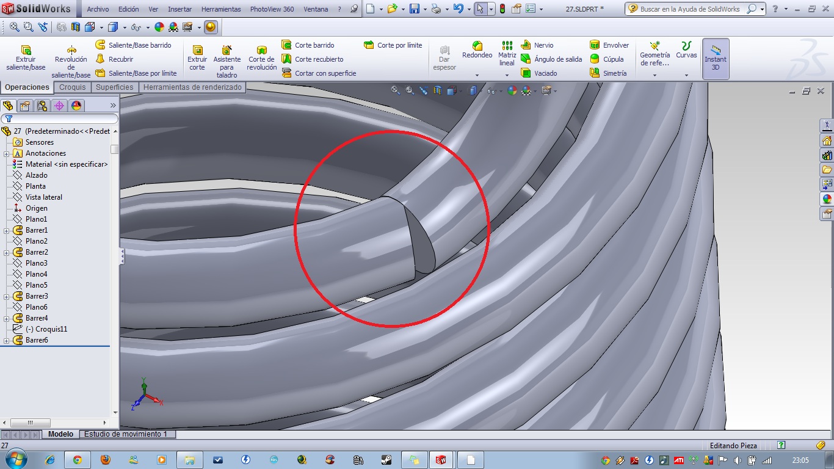Expand the Barrer3 feature node

point(7,296)
